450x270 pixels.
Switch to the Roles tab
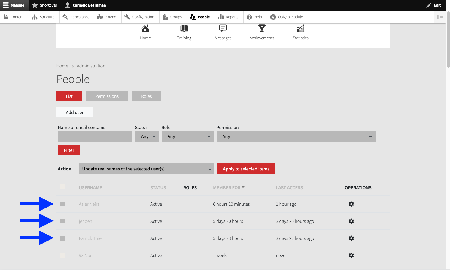(147, 96)
